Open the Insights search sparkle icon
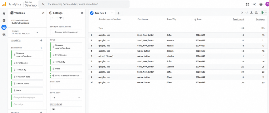The width and height of the screenshot is (269, 113). 254,4
